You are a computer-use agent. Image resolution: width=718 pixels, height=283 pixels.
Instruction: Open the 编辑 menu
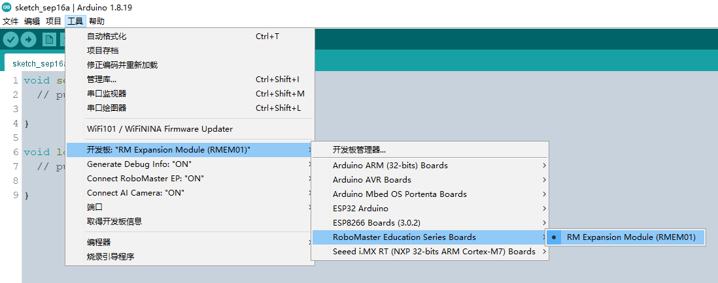32,21
